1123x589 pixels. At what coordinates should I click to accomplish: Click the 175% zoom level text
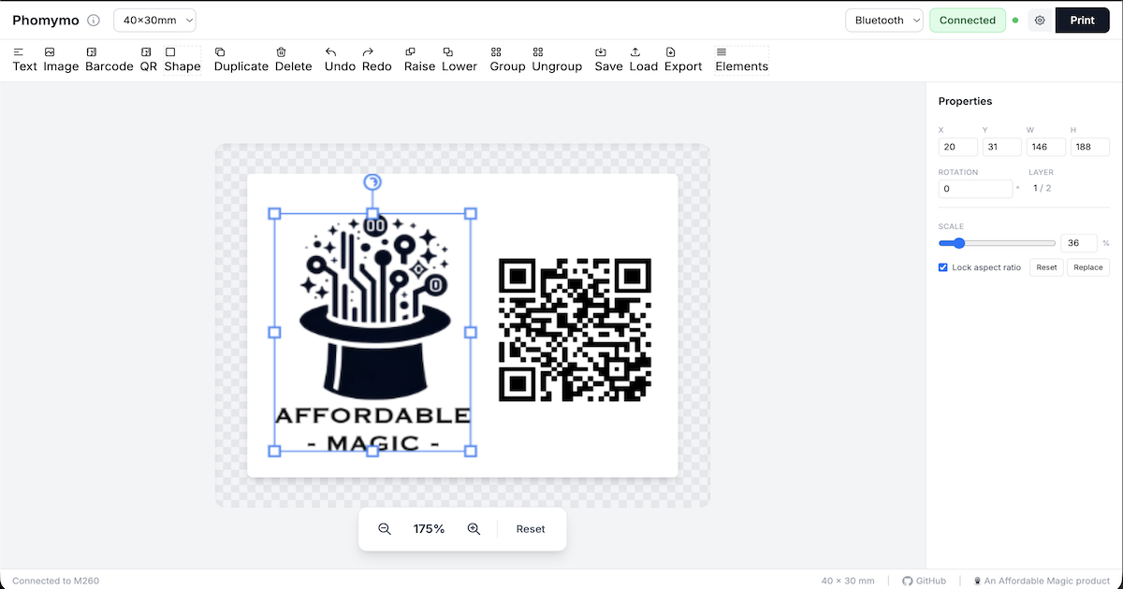429,529
